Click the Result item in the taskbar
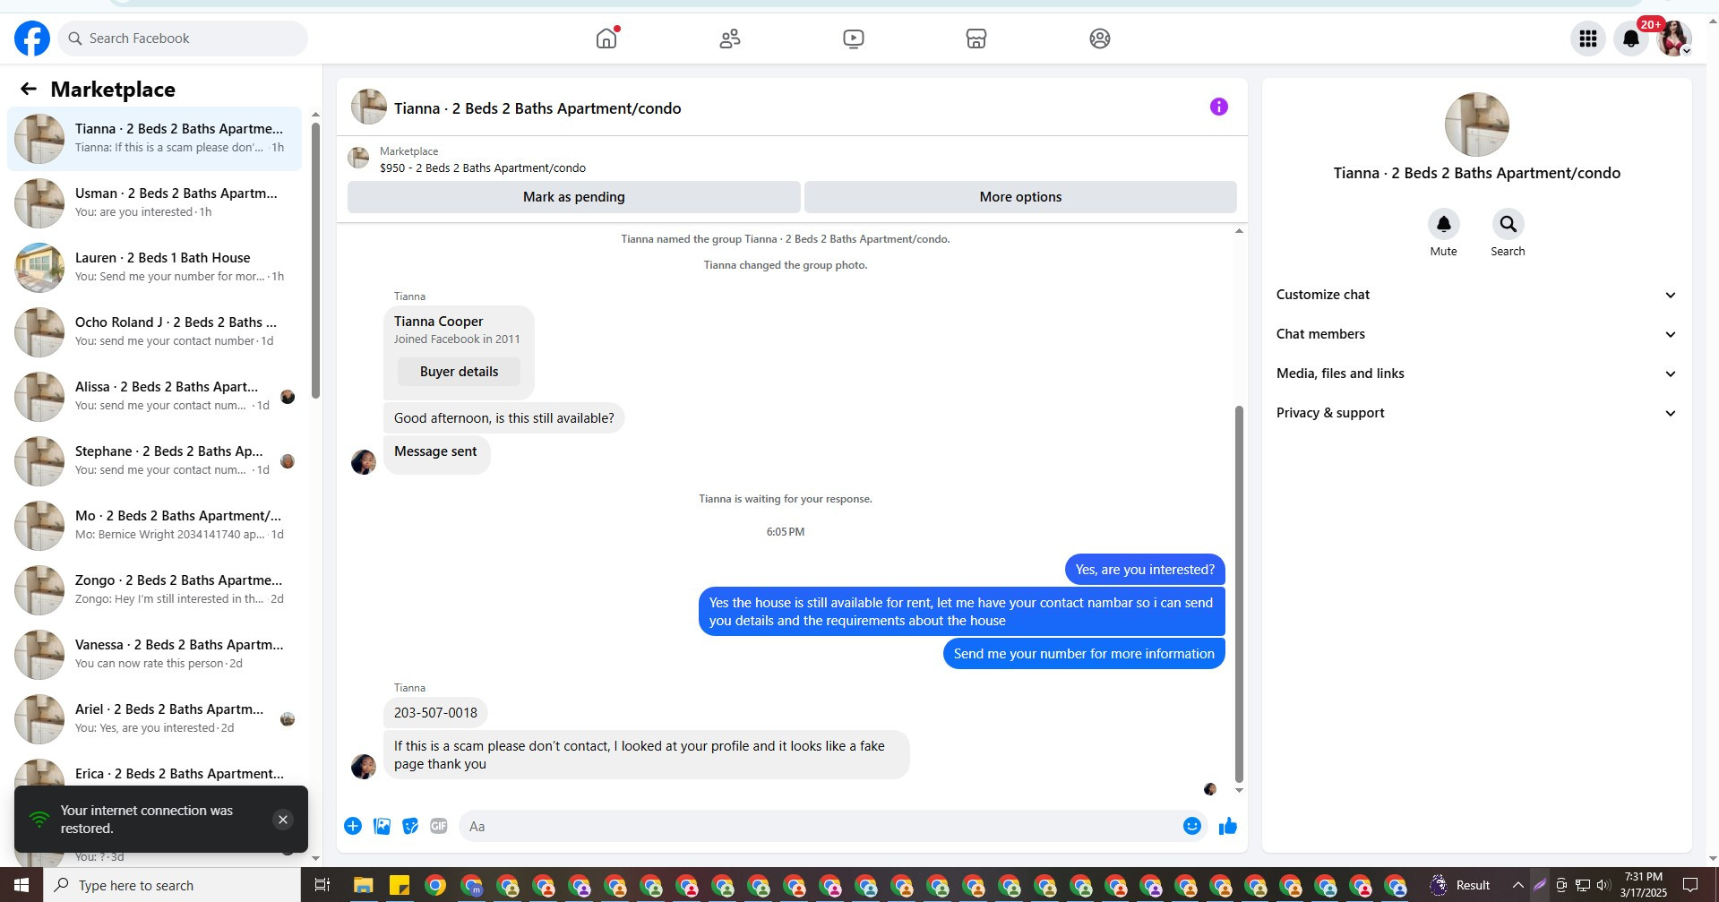The height and width of the screenshot is (902, 1719). click(x=1460, y=885)
